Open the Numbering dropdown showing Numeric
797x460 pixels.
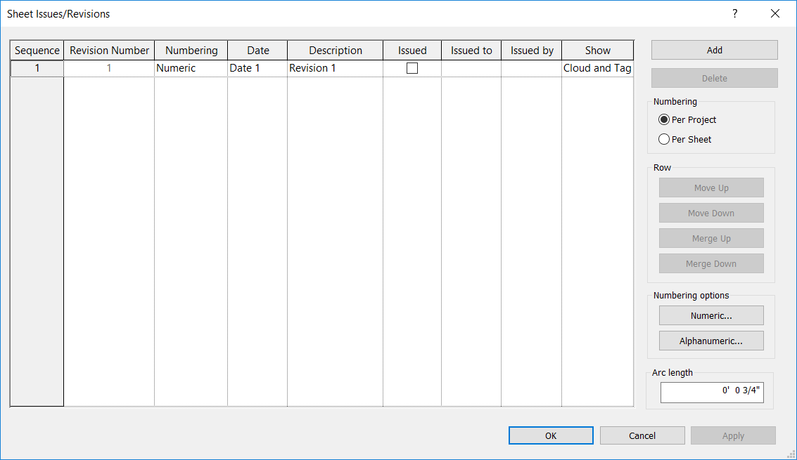point(191,68)
